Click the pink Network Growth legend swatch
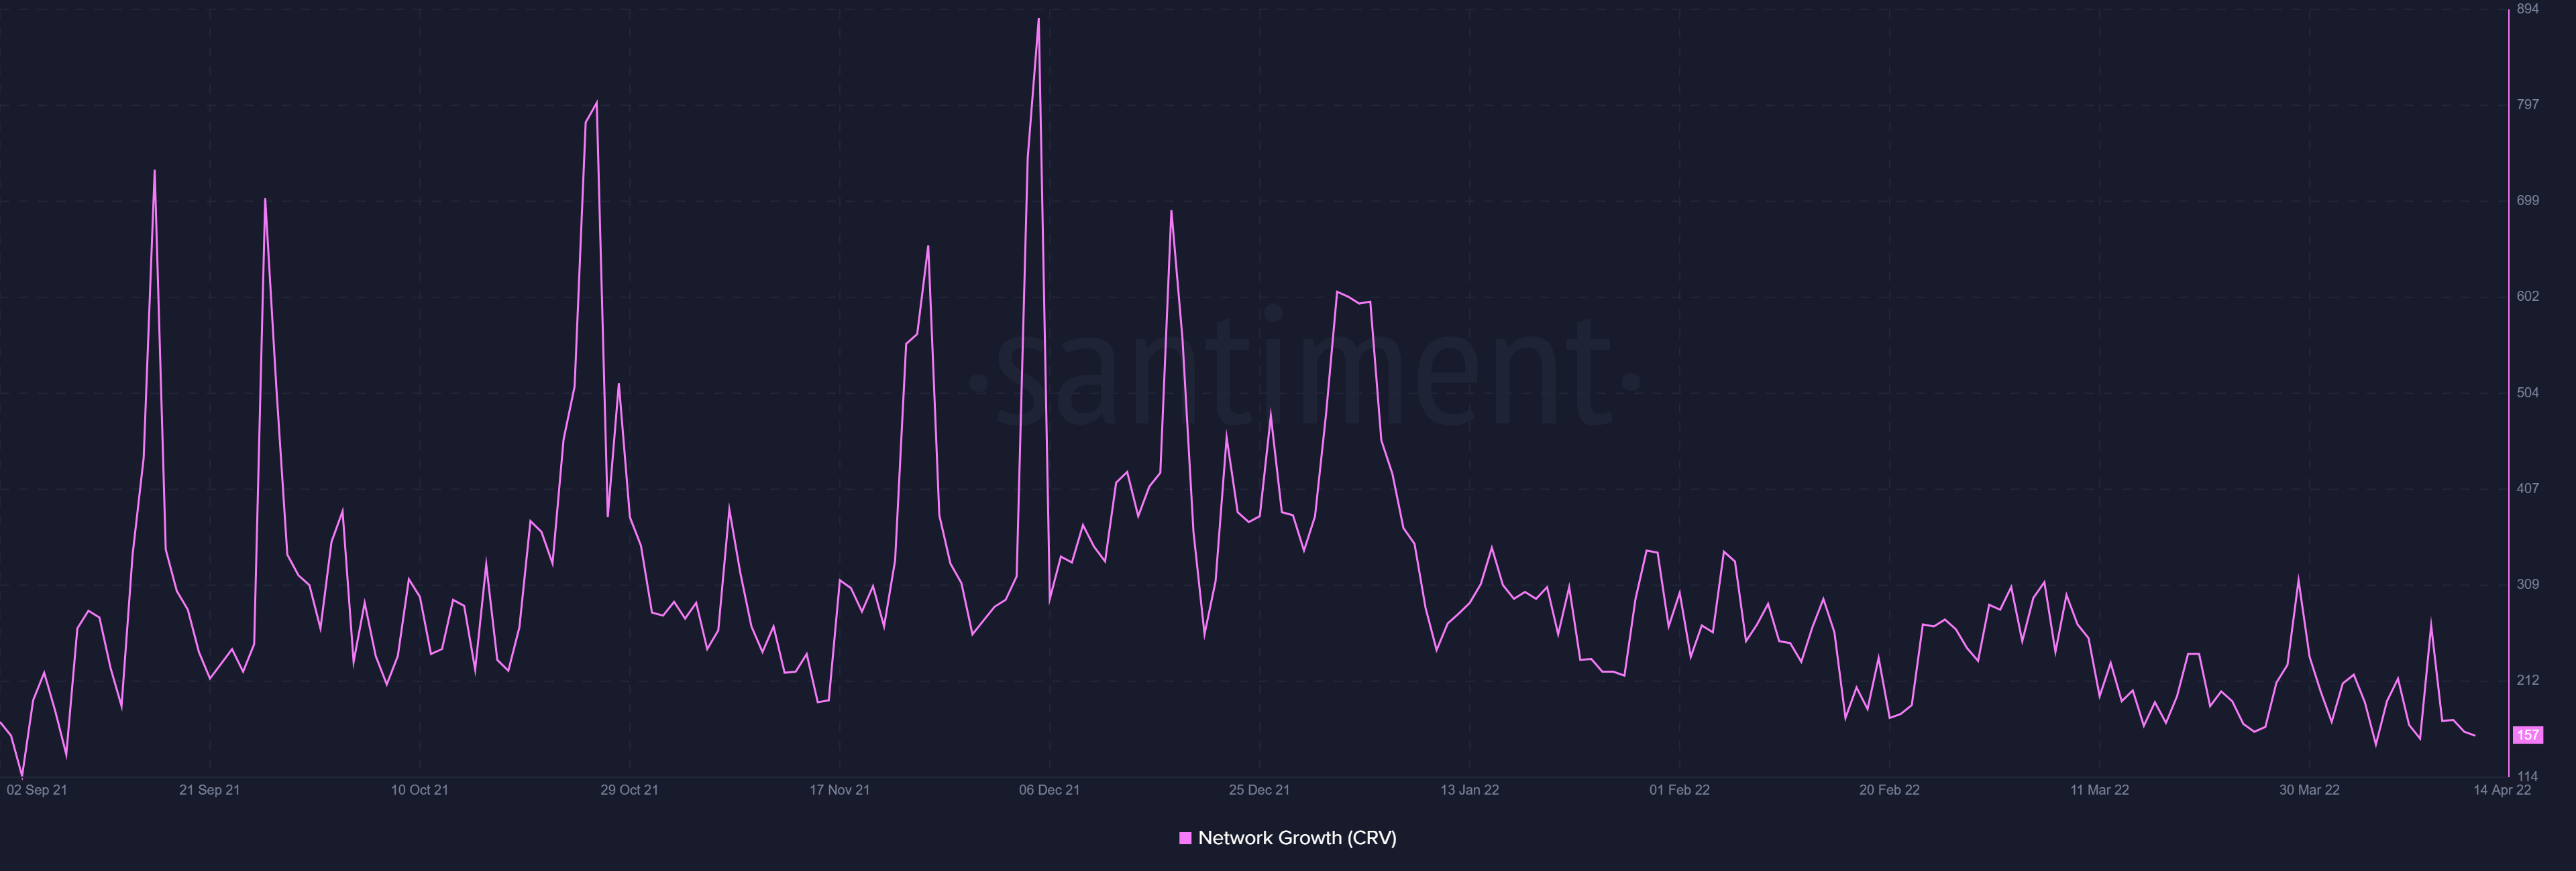Image resolution: width=2576 pixels, height=871 pixels. point(1185,838)
